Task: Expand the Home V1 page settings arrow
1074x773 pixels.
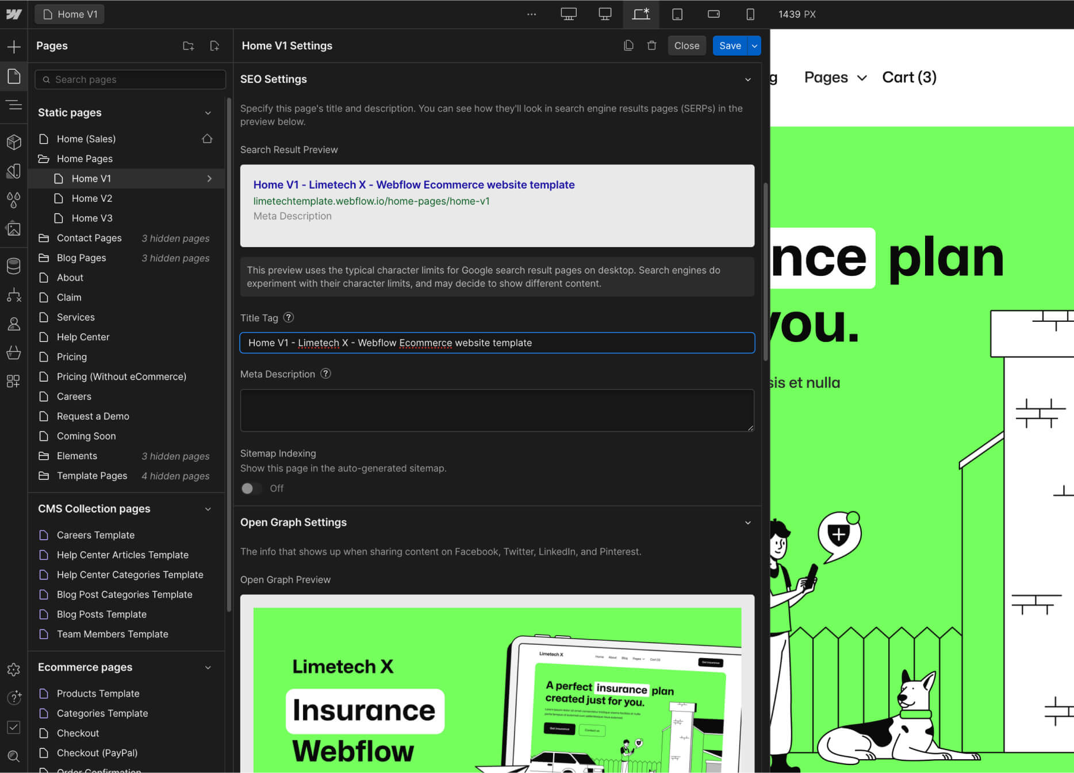Action: coord(209,178)
